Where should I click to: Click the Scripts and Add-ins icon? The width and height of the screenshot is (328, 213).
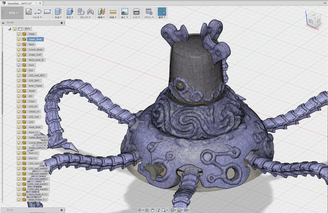tap(149, 11)
